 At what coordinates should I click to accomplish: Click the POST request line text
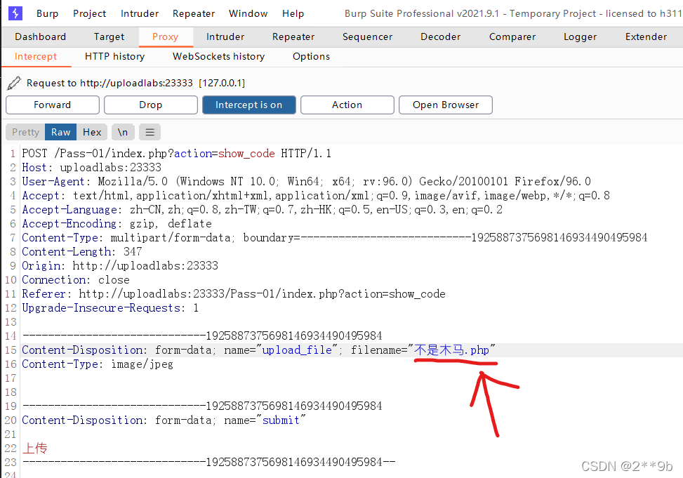pos(176,154)
